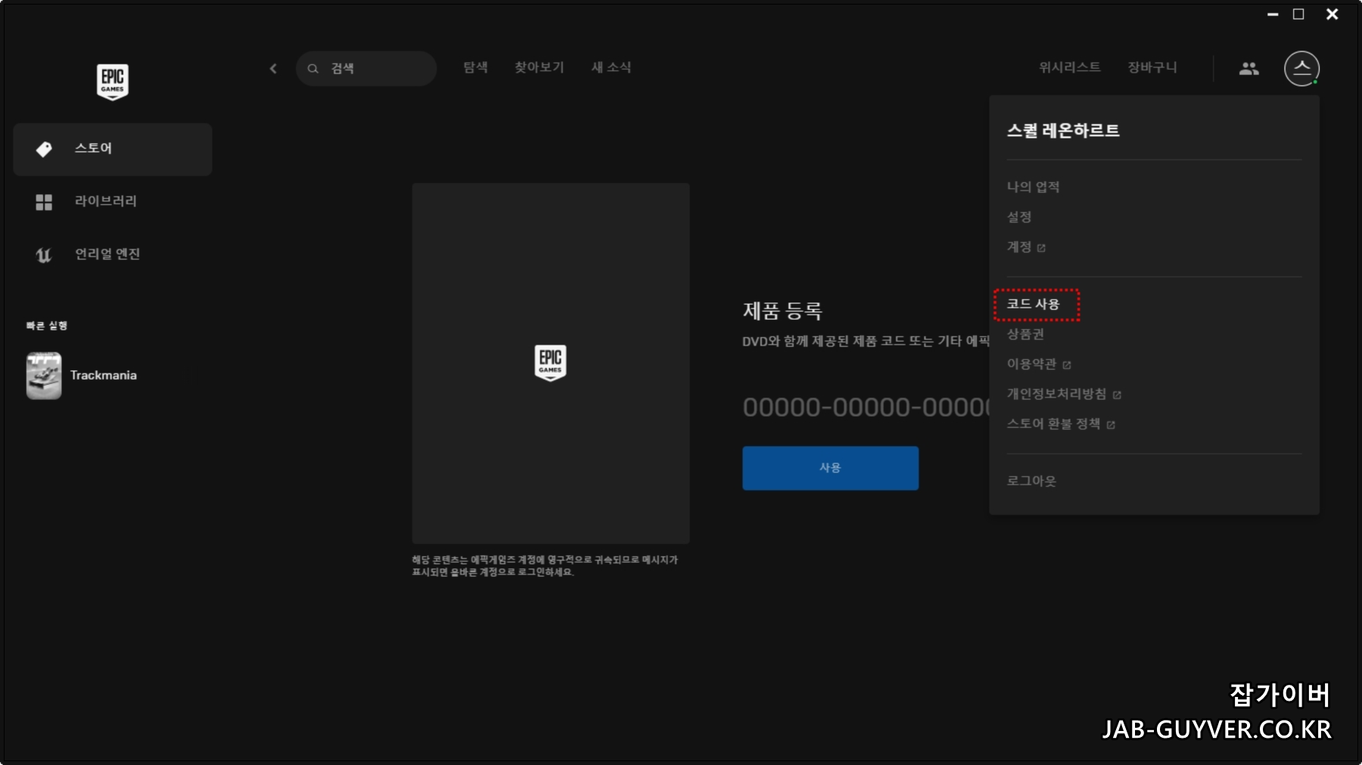Click the 스퀼 레온하르트 username heading

[1063, 131]
